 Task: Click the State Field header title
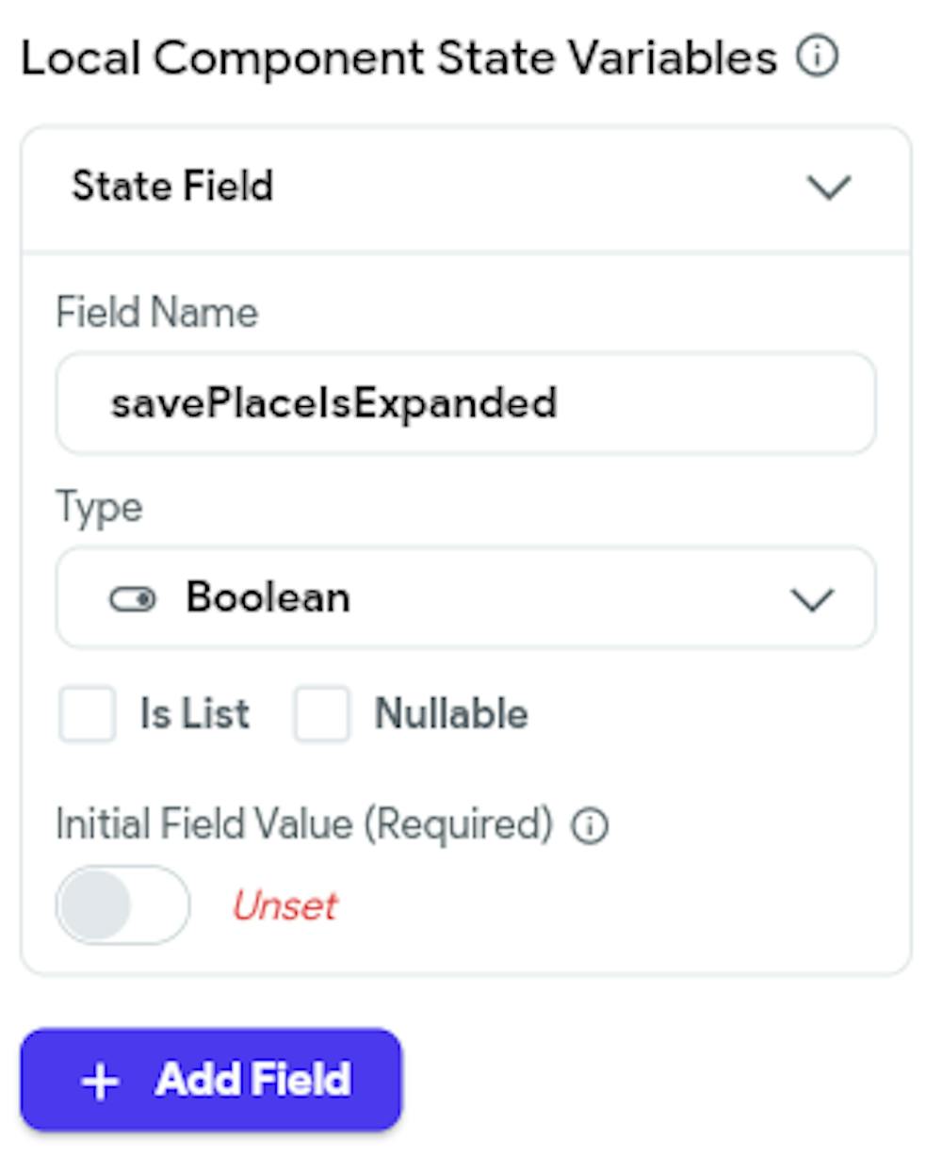click(172, 186)
